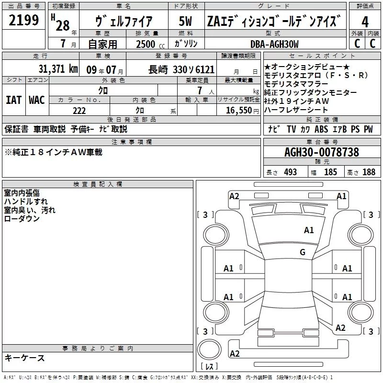
Task: Select the width value 185
Action: point(330,172)
